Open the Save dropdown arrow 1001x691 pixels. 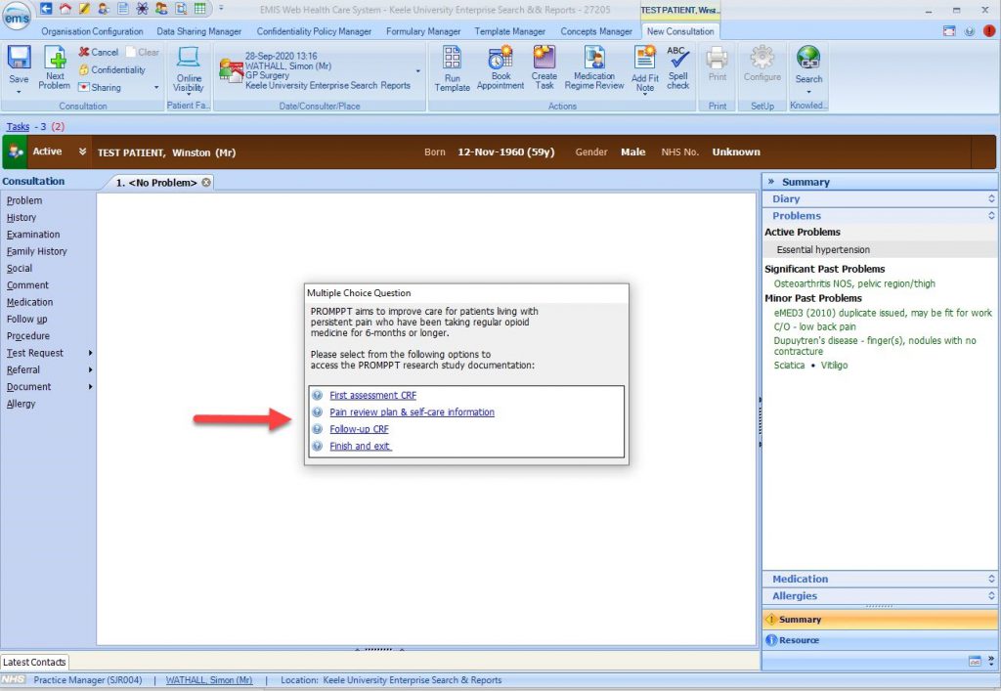(19, 92)
